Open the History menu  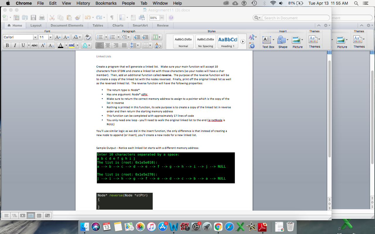(83, 3)
